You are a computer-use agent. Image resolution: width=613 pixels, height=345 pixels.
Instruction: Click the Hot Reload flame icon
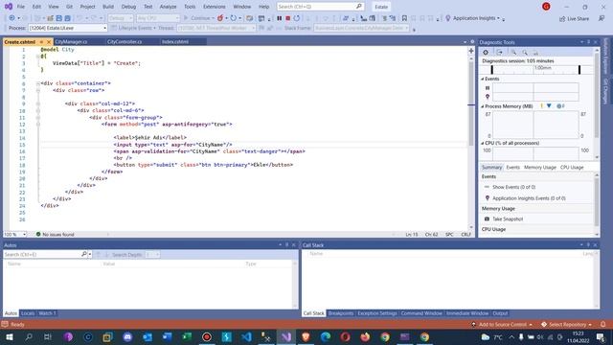pos(220,18)
